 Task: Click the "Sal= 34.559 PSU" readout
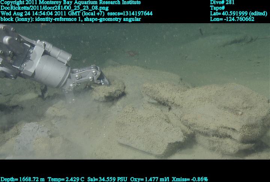(x=107, y=179)
